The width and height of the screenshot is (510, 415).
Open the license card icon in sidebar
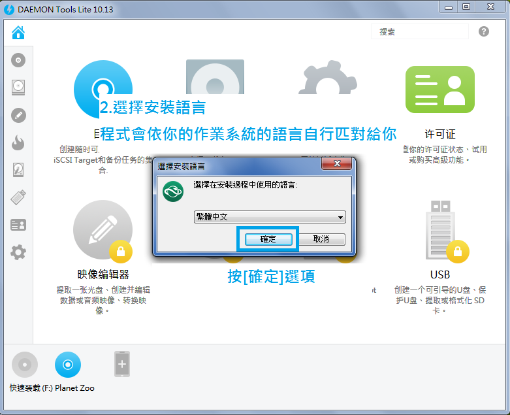[18, 225]
